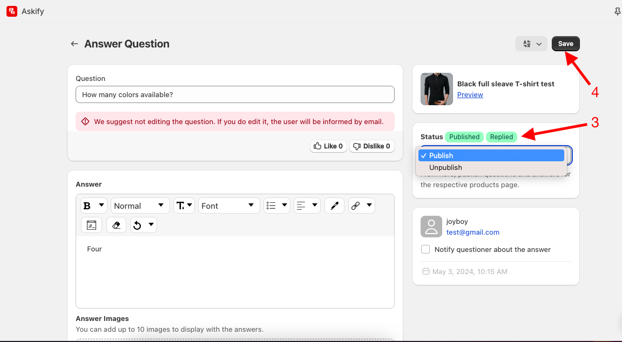Open the Normal paragraph style dropdown

[x=140, y=206]
